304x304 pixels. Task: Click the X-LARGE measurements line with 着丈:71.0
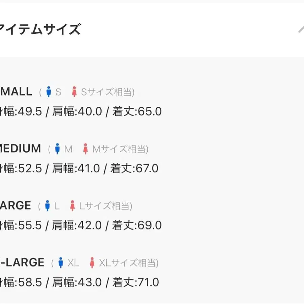tap(79, 282)
